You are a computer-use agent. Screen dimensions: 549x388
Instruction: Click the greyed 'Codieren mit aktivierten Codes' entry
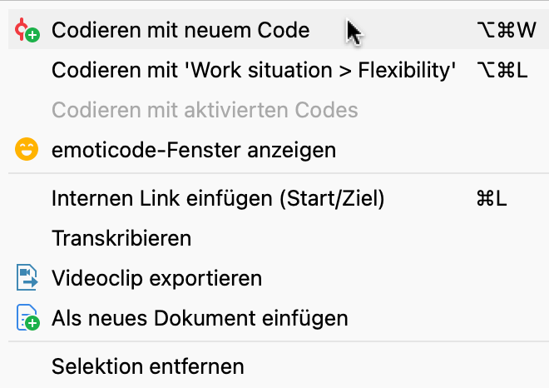pyautogui.click(x=205, y=110)
